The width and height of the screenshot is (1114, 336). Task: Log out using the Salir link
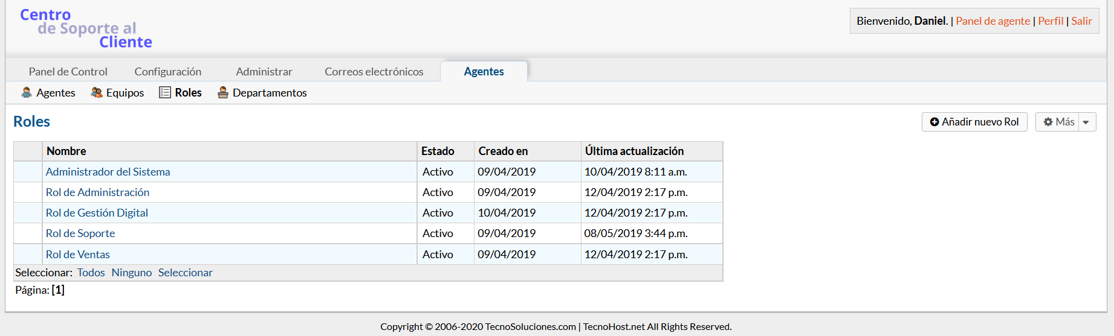[x=1081, y=21]
